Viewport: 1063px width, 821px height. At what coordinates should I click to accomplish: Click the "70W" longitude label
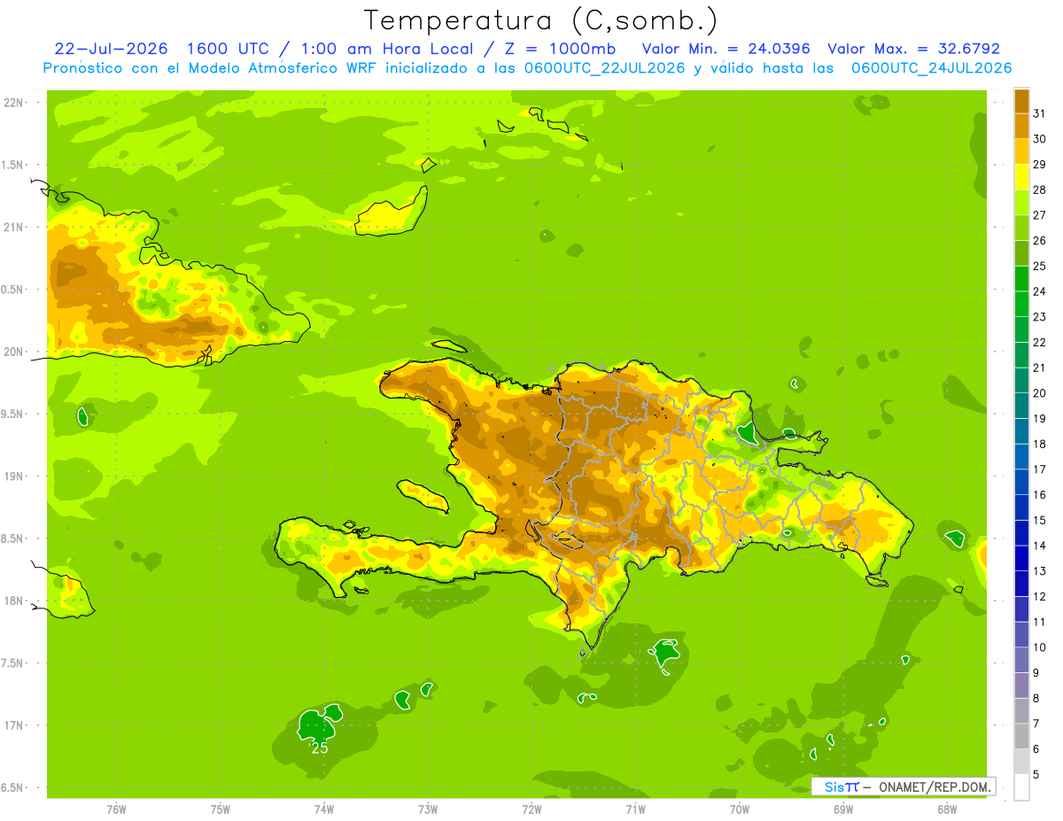[740, 809]
